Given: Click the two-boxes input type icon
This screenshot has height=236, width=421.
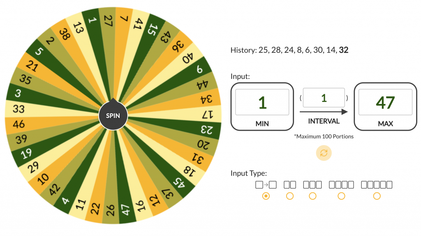Looking at the screenshot, I should click(x=290, y=185).
